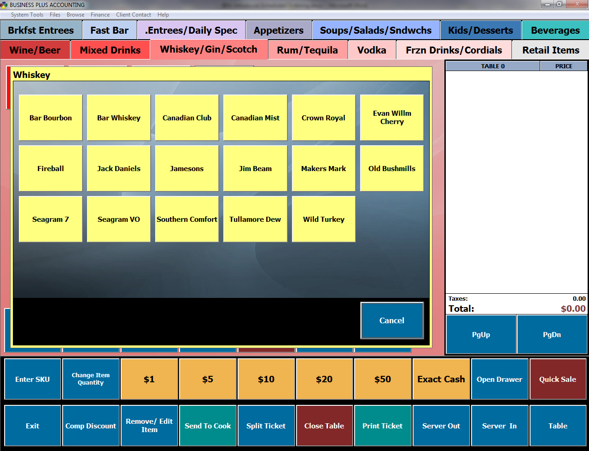This screenshot has height=451, width=589.
Task: Choose Bar Whiskey
Action: pyautogui.click(x=119, y=118)
